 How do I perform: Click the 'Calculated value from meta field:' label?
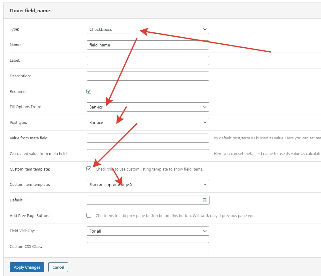pos(39,154)
